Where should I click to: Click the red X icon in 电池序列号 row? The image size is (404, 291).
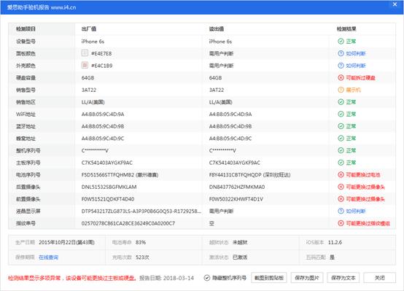(x=341, y=175)
